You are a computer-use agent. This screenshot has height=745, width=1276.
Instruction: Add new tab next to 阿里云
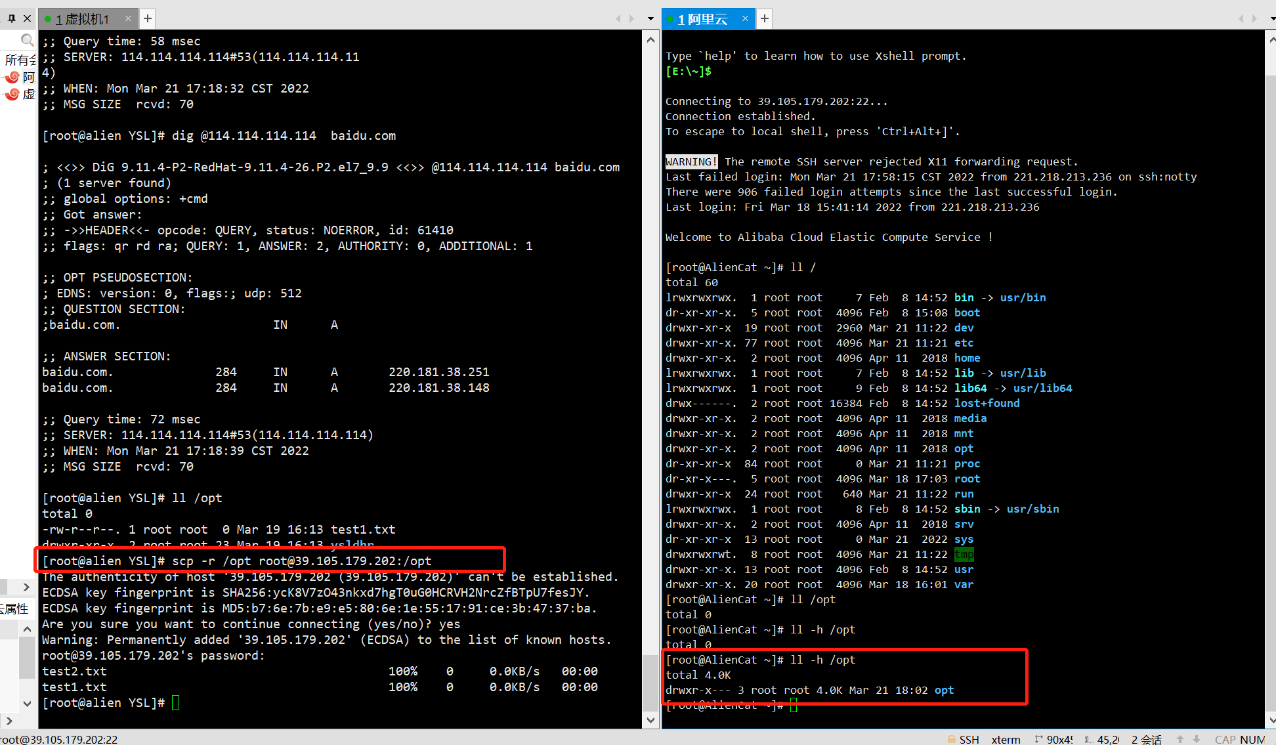point(765,18)
